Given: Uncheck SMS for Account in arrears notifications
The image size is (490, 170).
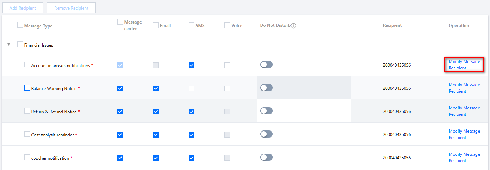Looking at the screenshot, I should pyautogui.click(x=192, y=65).
